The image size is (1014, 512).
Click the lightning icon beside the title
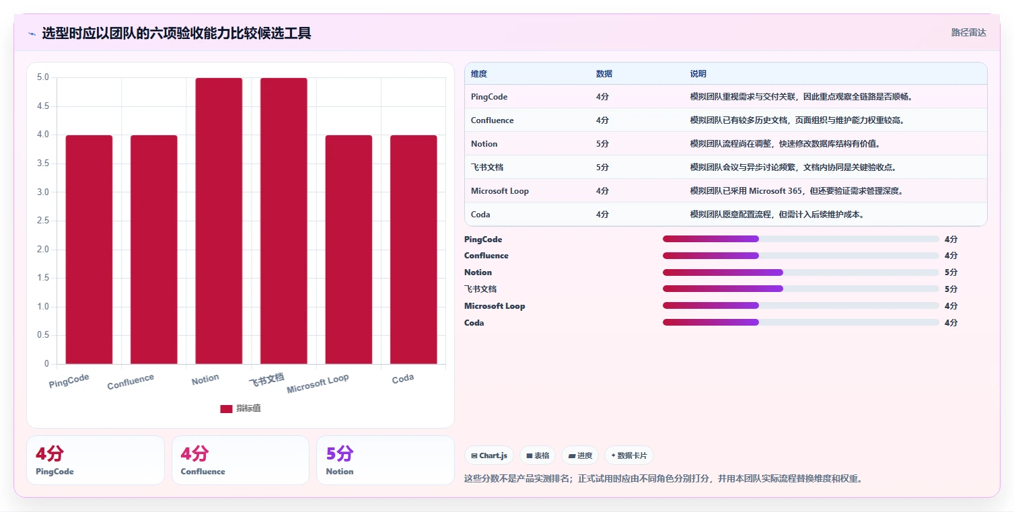[x=32, y=34]
